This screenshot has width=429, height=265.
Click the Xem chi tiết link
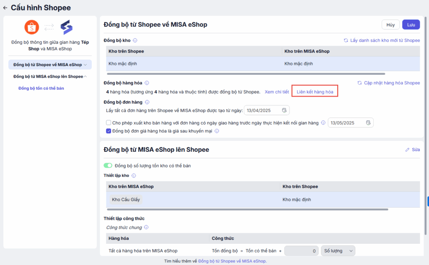[x=277, y=92]
